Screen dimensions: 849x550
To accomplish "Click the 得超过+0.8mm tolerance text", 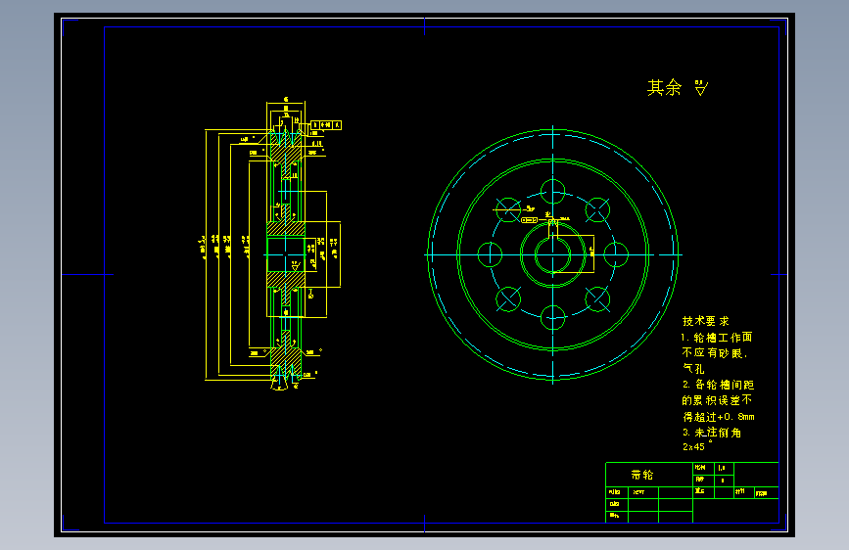I will (719, 416).
